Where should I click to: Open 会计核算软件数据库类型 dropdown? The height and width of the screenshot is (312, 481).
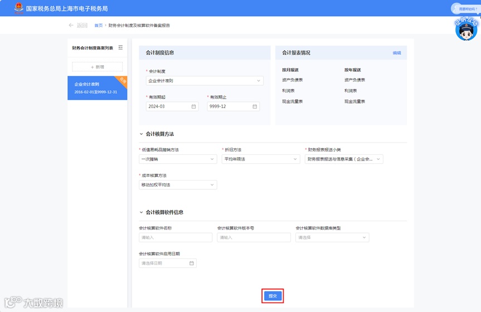[332, 237]
